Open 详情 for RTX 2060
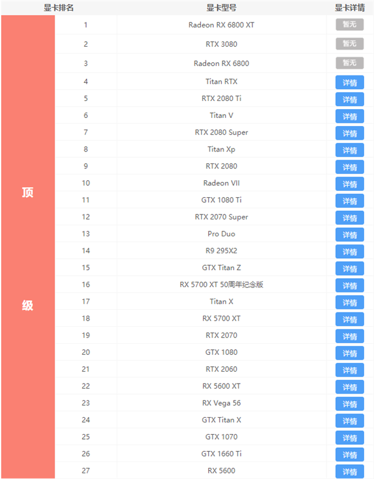Screen dimensions: 374x479 (x=350, y=370)
